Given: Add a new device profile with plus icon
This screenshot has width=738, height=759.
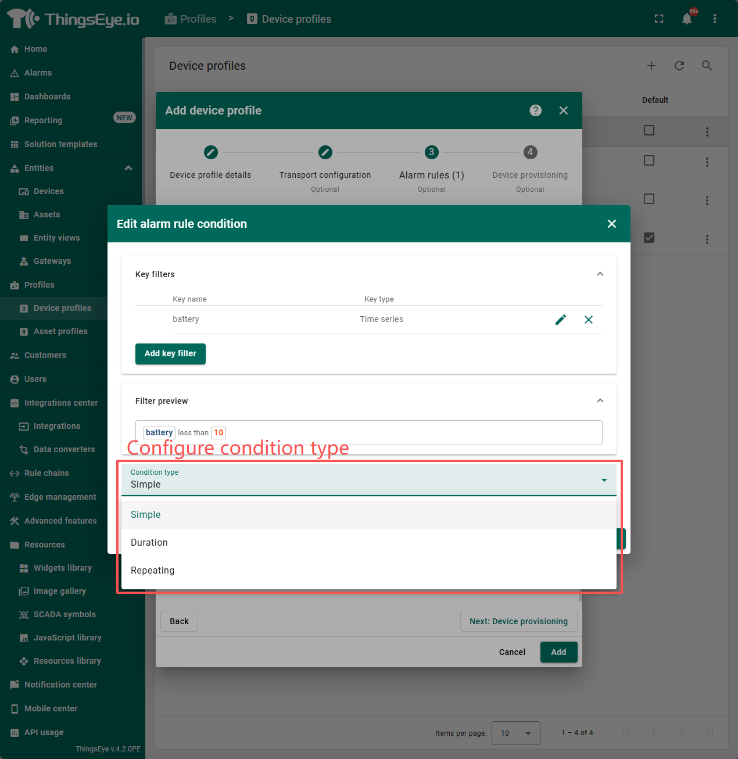Looking at the screenshot, I should 651,66.
